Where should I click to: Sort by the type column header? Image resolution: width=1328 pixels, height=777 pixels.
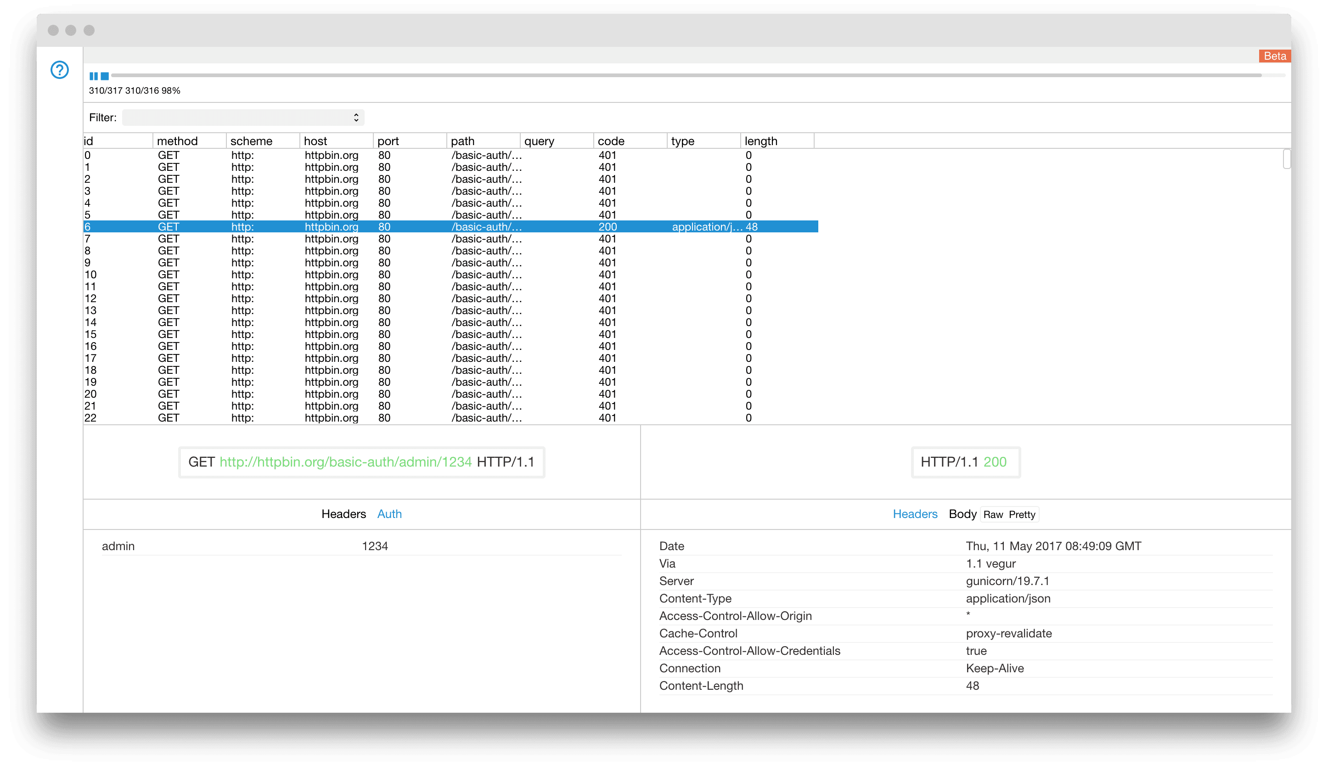point(703,141)
